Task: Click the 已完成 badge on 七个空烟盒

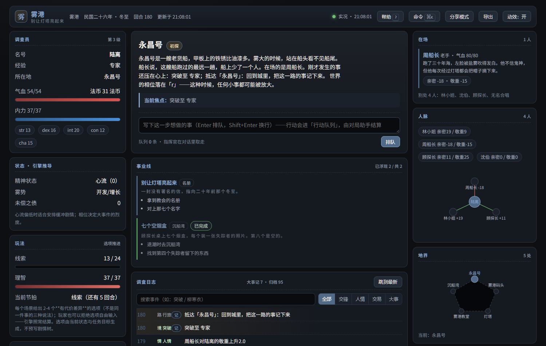Action: click(201, 226)
